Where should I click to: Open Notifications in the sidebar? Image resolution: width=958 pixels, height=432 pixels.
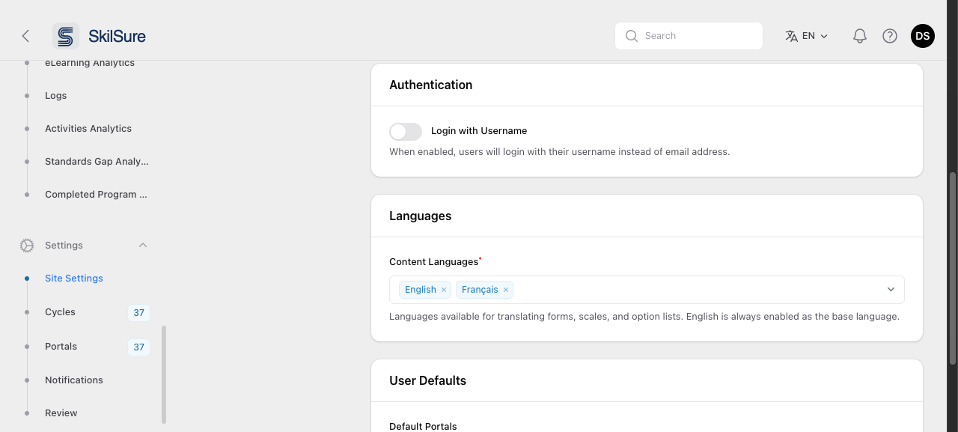(74, 380)
